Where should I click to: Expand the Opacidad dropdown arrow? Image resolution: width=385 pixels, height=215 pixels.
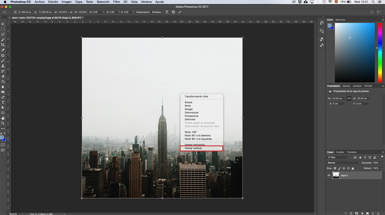(x=381, y=163)
